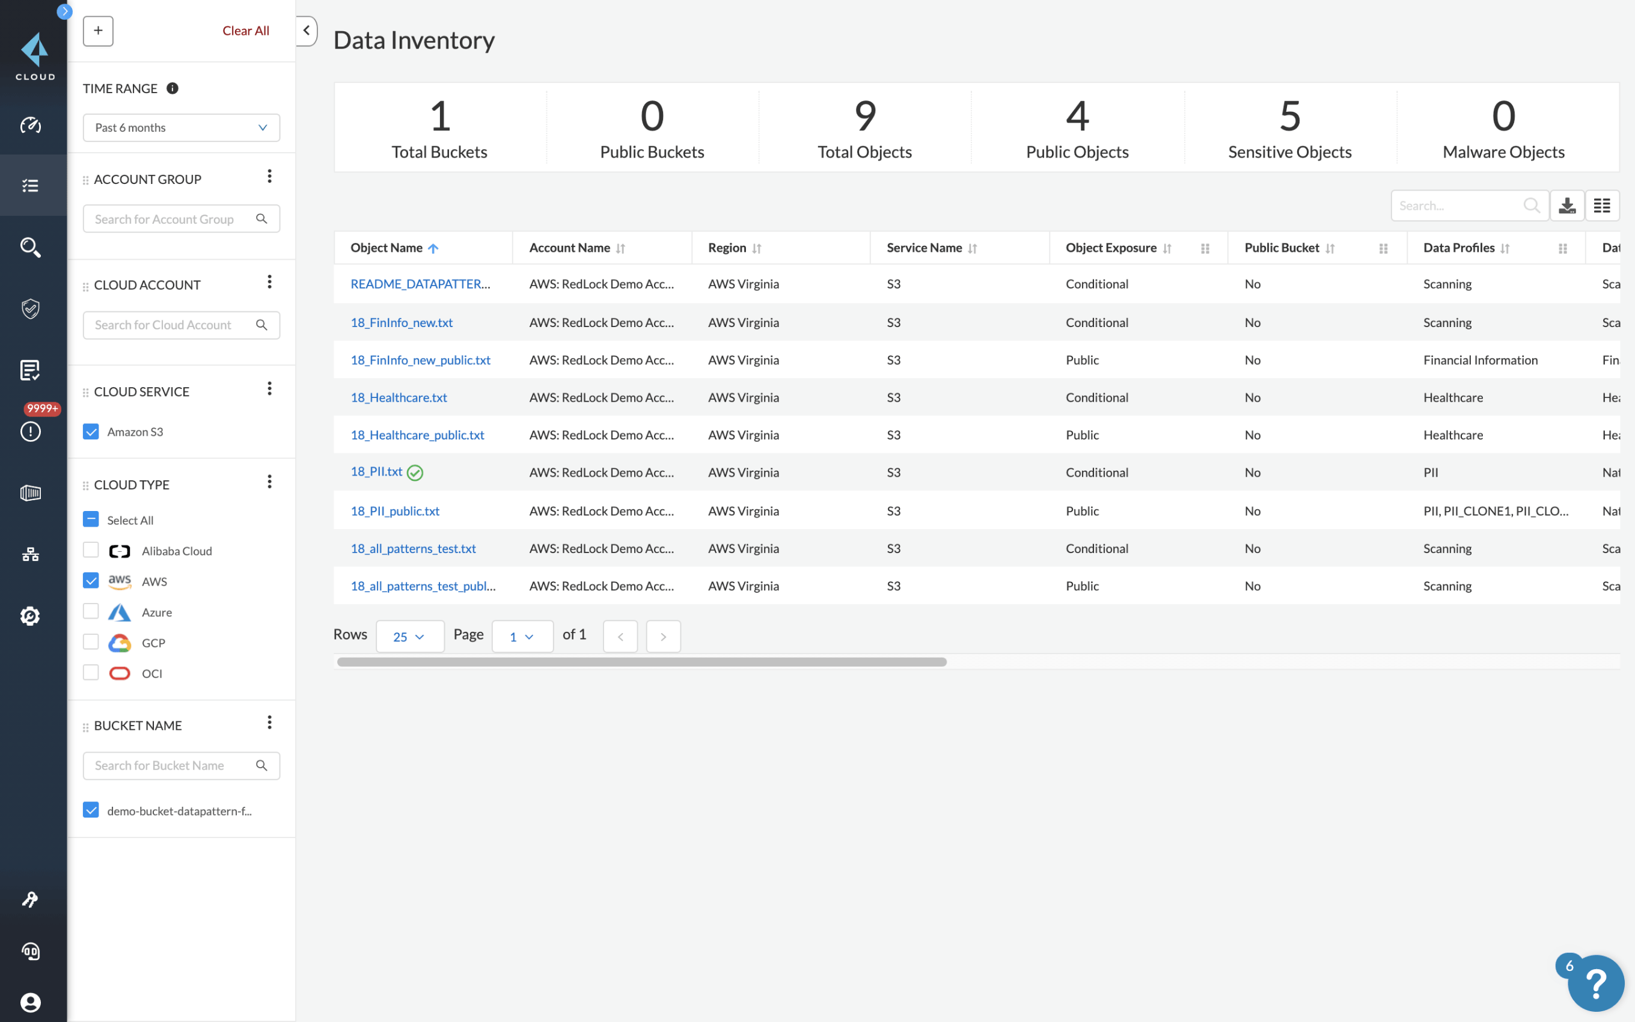Click the alerts/bell icon in left sidebar
This screenshot has height=1022, width=1635.
[x=33, y=430]
